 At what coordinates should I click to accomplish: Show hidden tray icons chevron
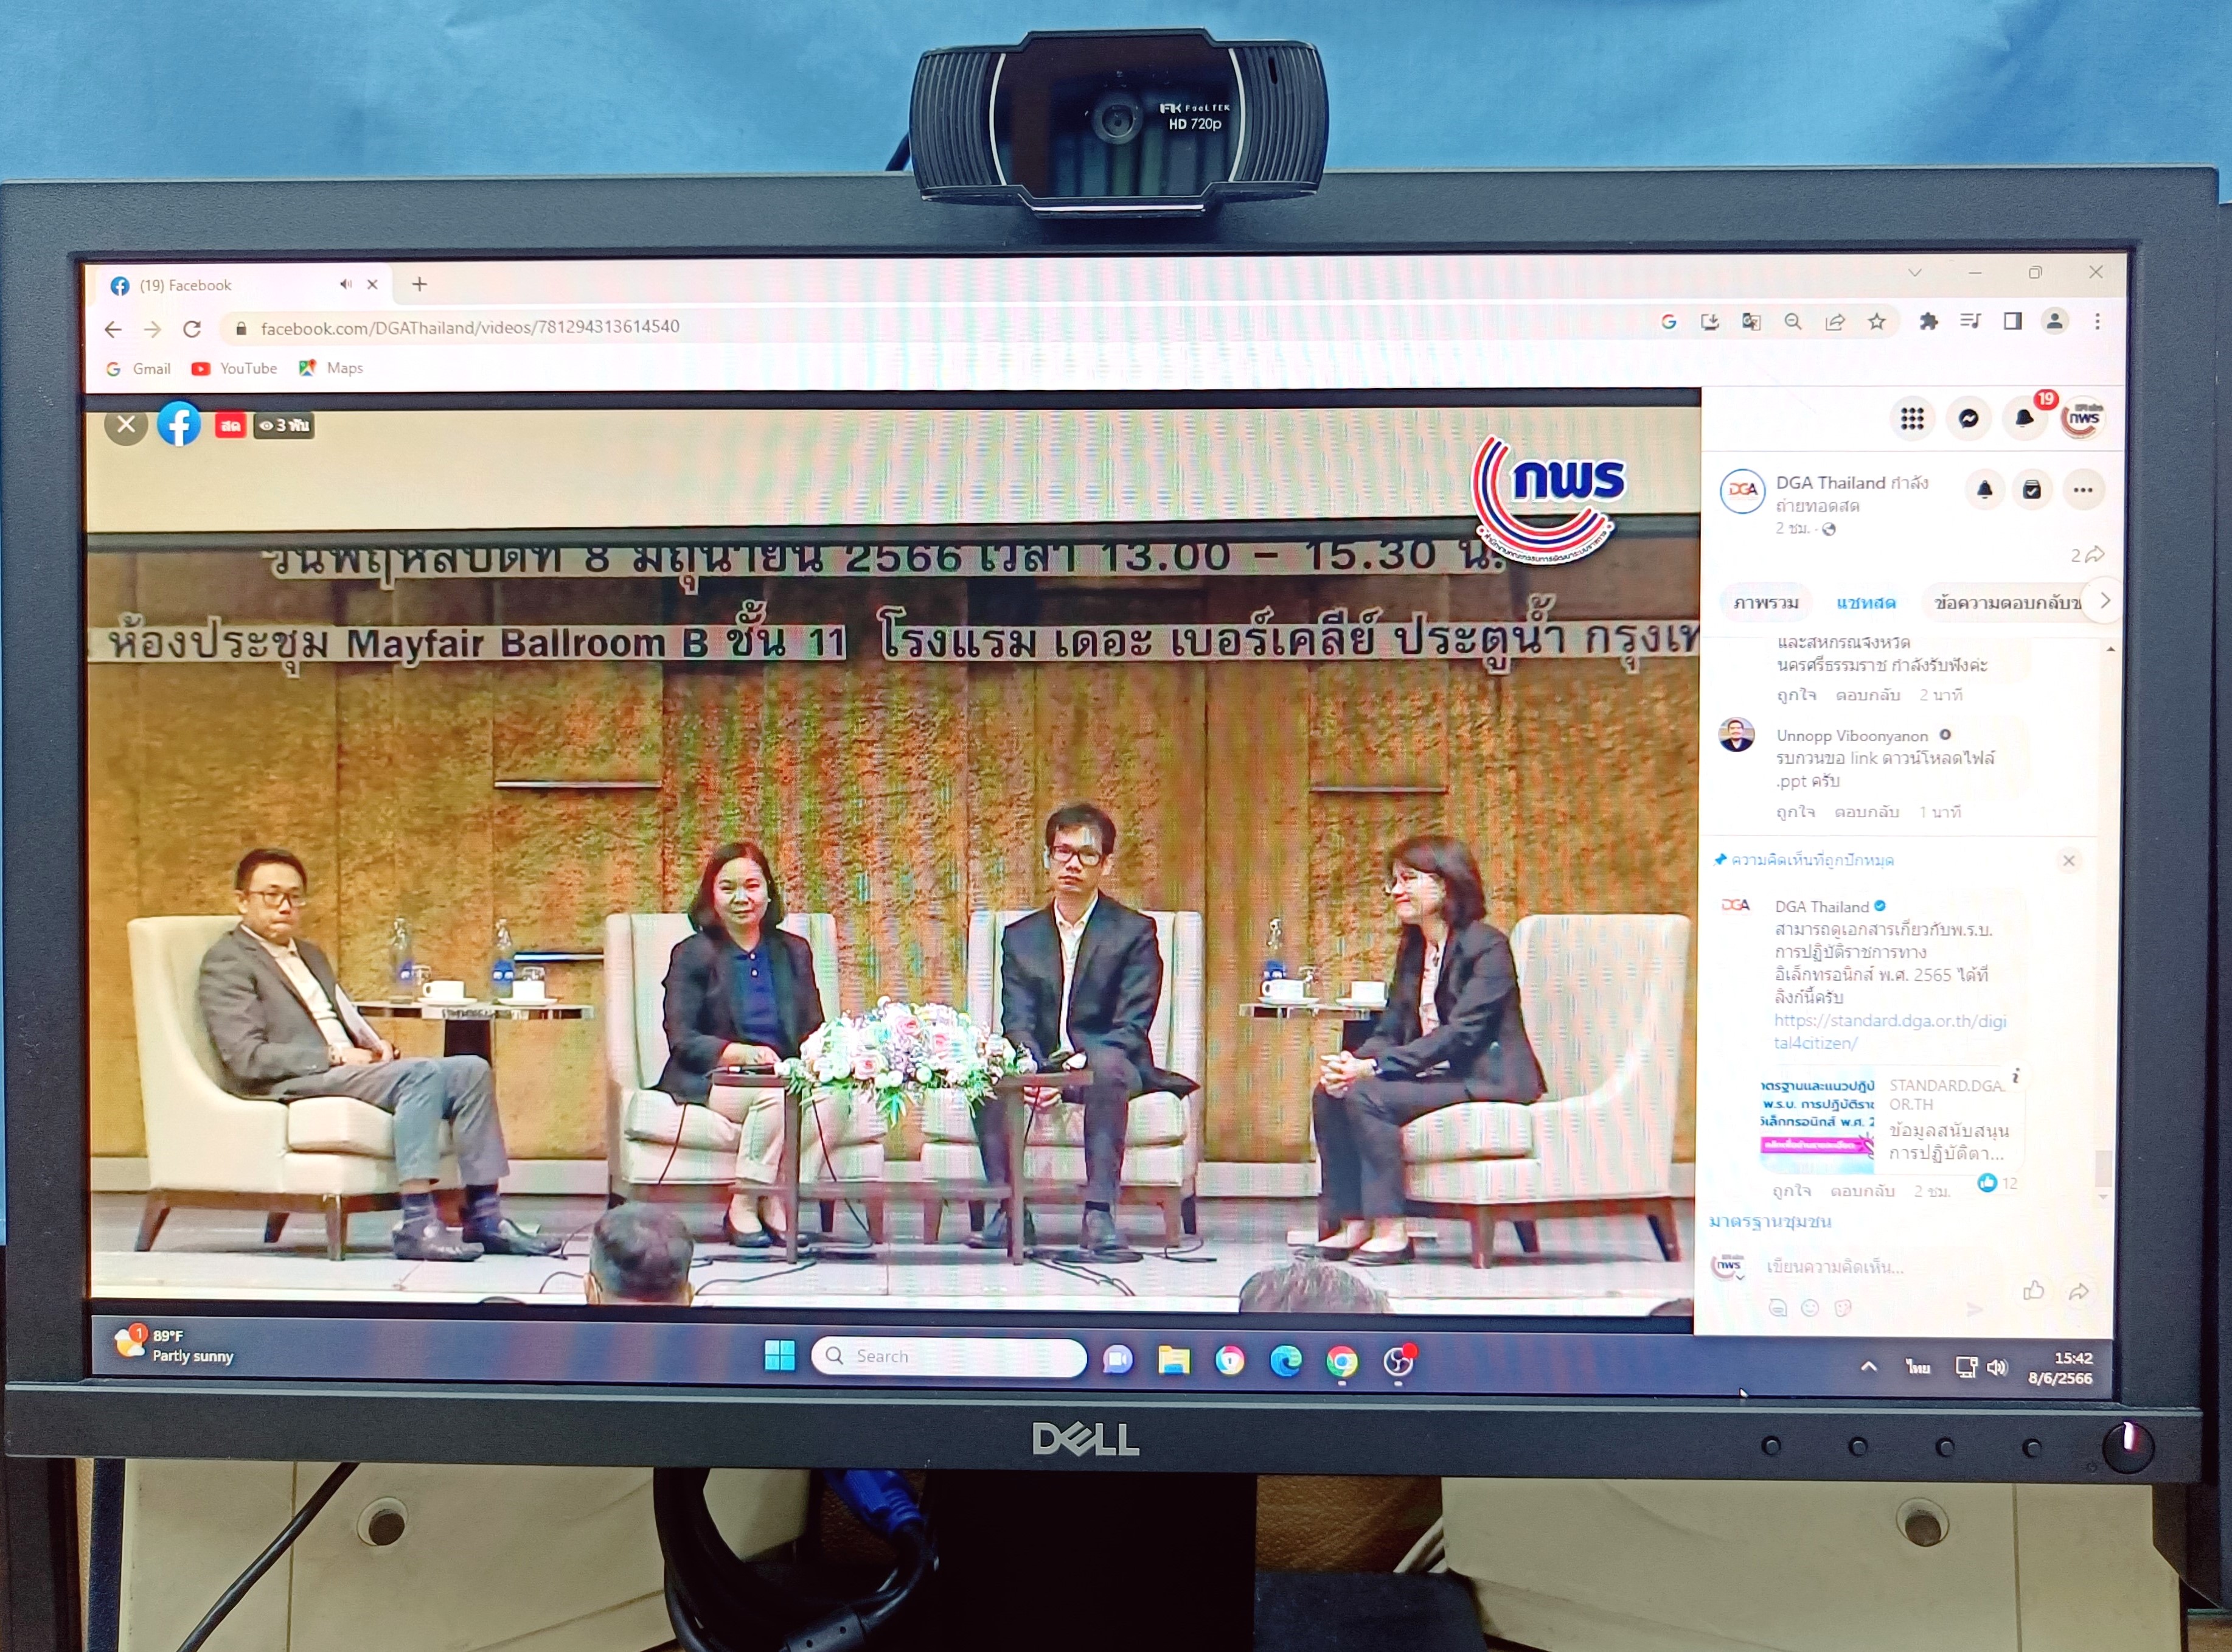[1868, 1366]
